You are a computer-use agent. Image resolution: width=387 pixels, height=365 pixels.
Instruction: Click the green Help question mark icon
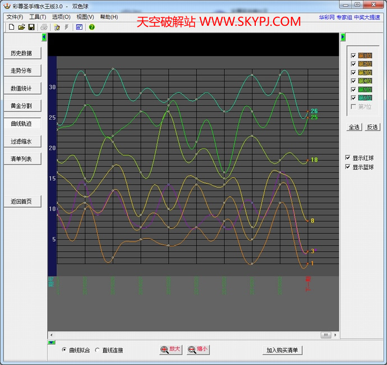coord(92,27)
